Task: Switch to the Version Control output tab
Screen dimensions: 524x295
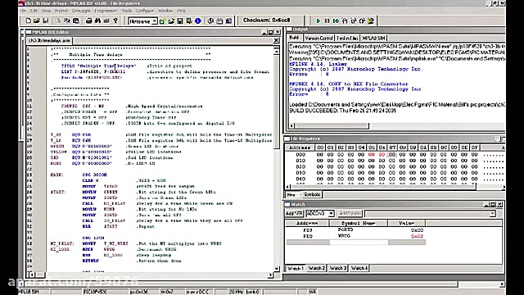Action: [318, 39]
